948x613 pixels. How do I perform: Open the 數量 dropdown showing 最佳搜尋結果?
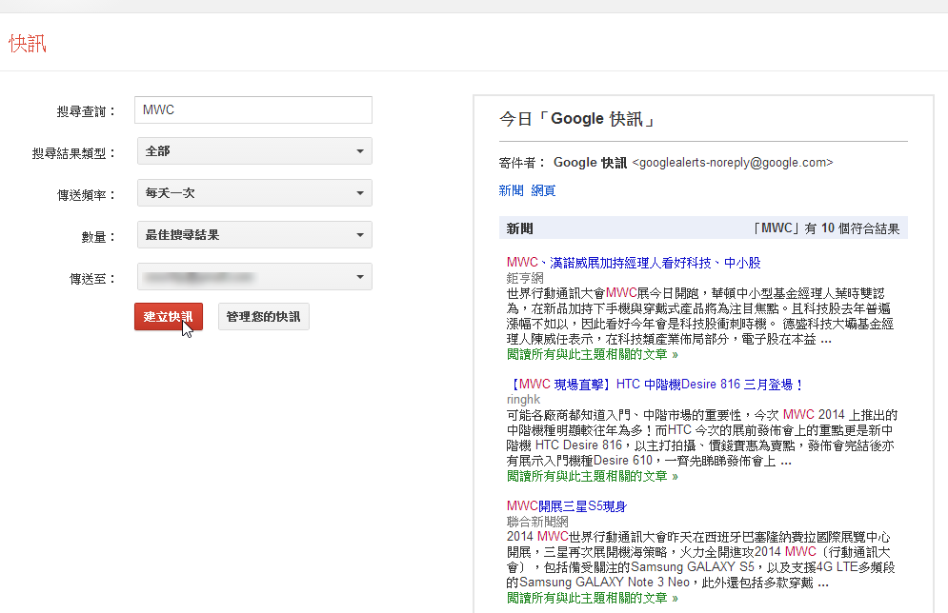click(254, 235)
